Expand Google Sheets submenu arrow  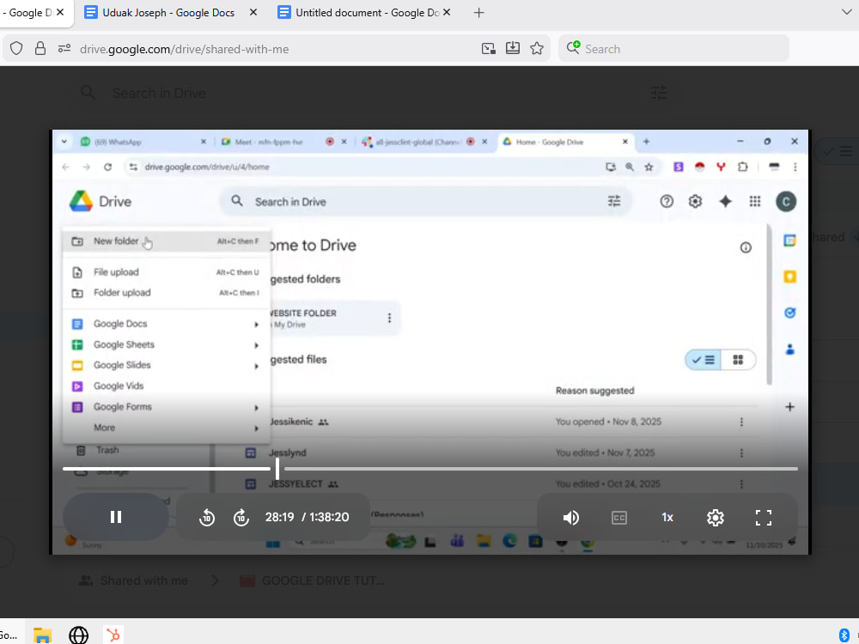point(256,345)
